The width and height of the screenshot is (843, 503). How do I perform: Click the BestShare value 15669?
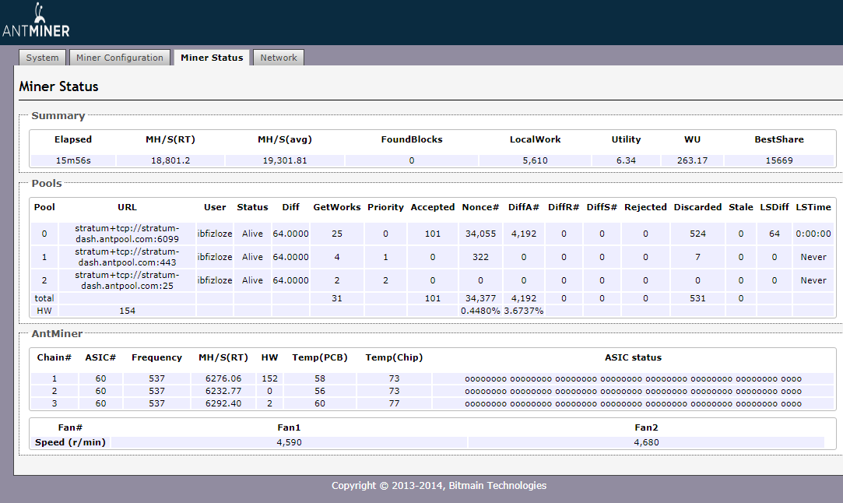pyautogui.click(x=778, y=160)
